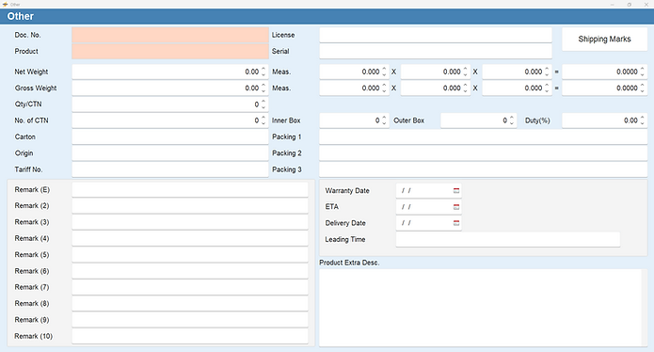Minimize the Other window
Viewport: 654px width, 352px height.
613,5
